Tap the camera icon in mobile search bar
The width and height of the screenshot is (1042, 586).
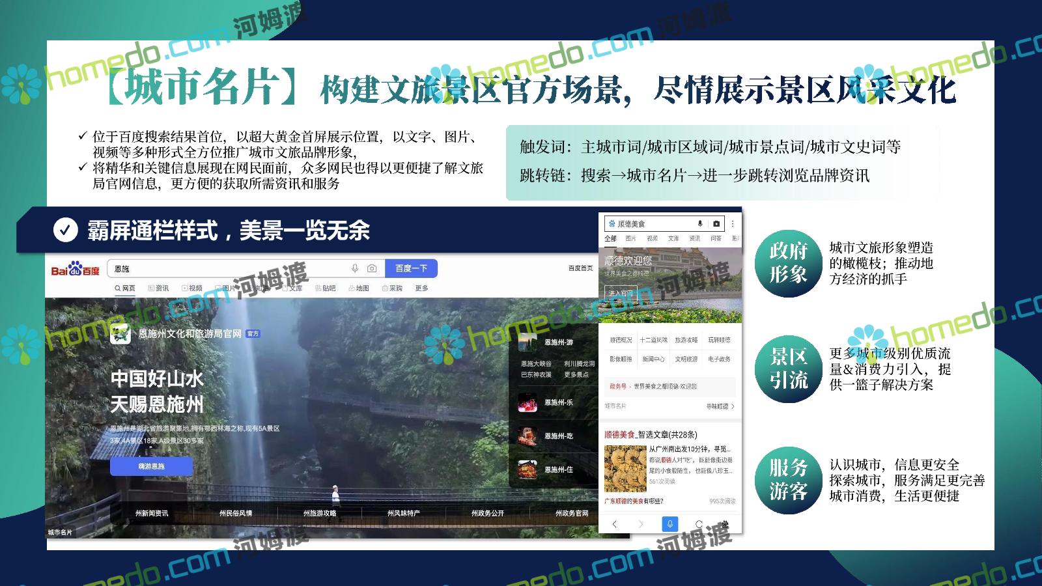click(x=716, y=223)
